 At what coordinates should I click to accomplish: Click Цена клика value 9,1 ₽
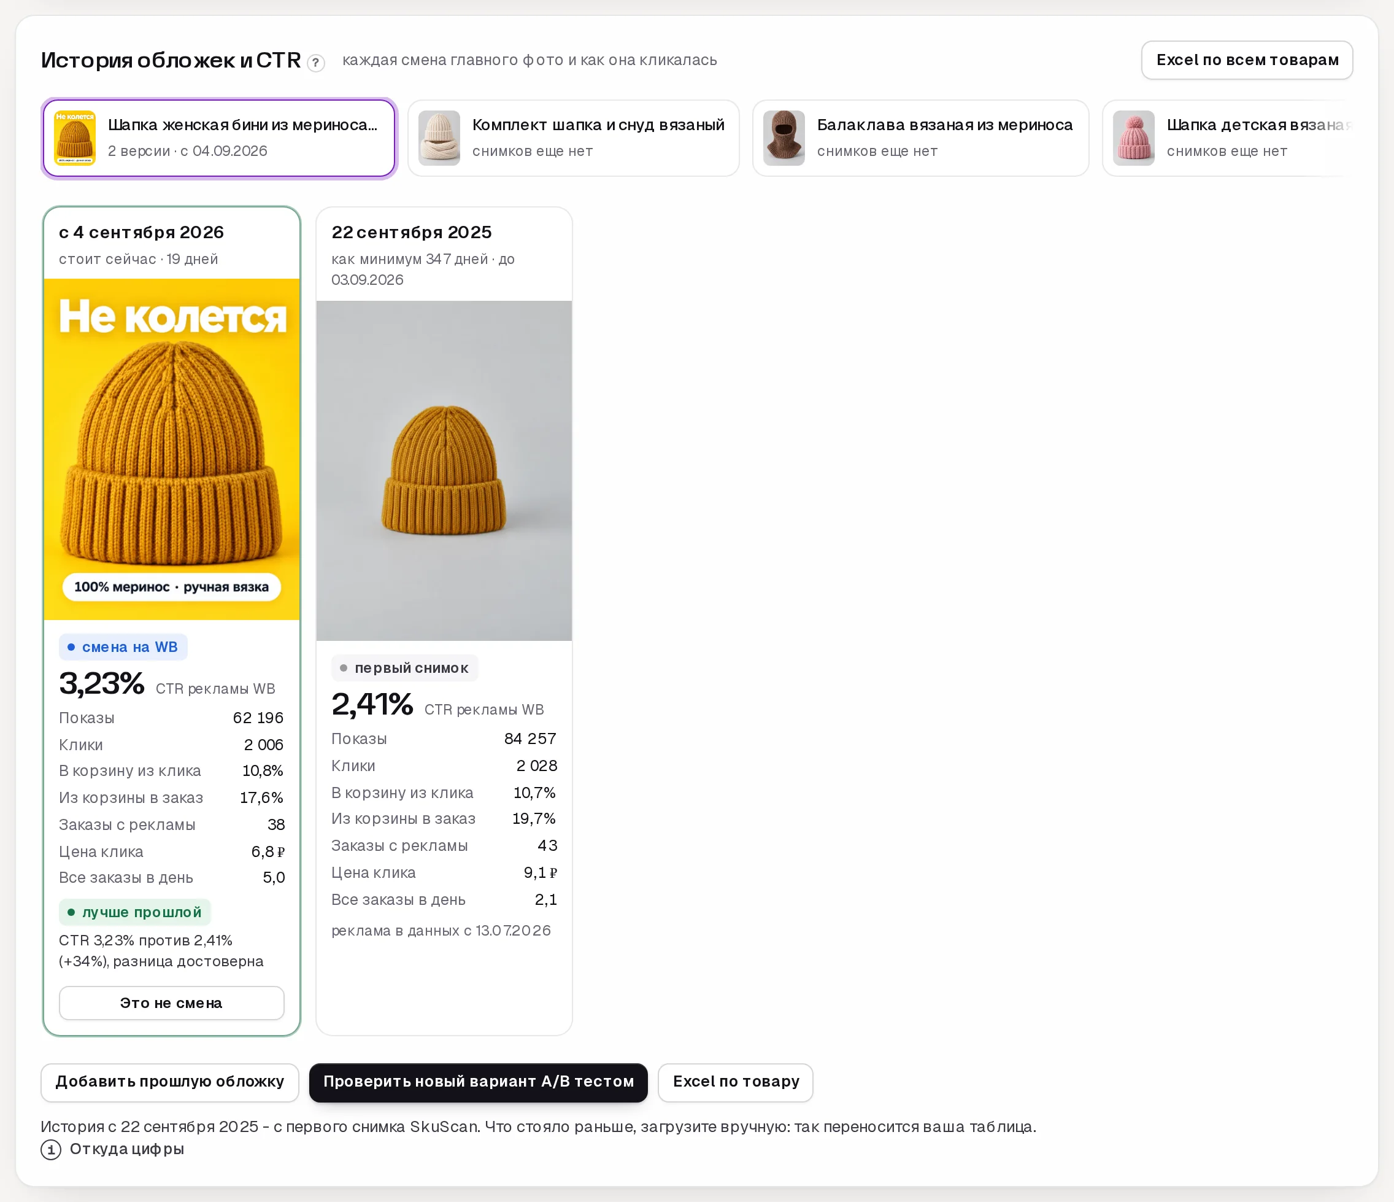click(541, 872)
